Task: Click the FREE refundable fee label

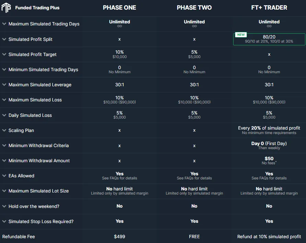Action: [194, 236]
